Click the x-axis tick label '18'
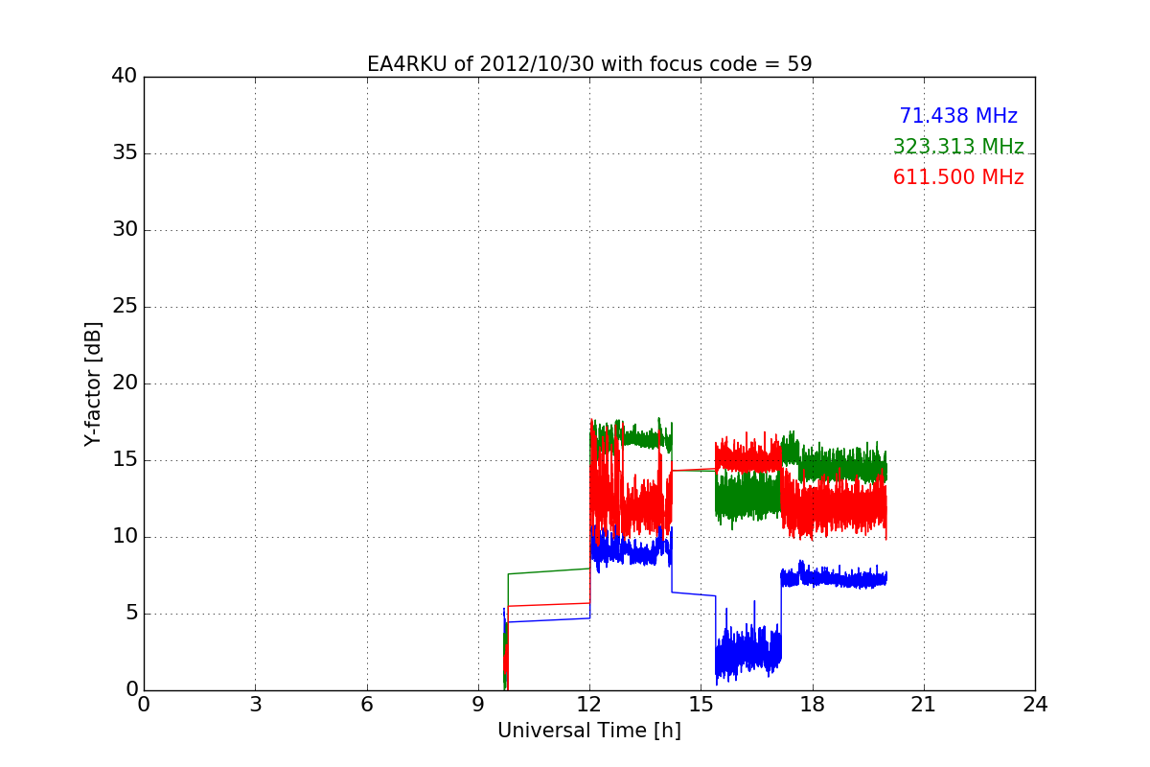1150x767 pixels. [812, 705]
